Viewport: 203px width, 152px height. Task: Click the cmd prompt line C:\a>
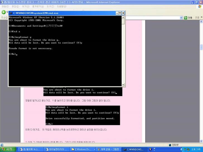point(13,54)
